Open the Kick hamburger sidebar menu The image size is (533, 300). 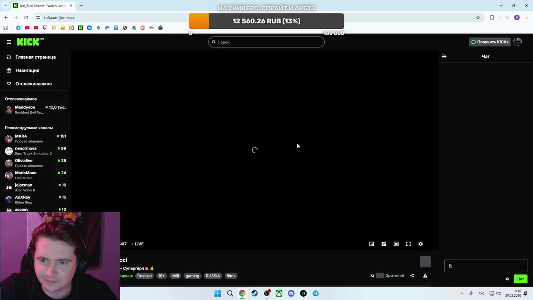pos(9,42)
